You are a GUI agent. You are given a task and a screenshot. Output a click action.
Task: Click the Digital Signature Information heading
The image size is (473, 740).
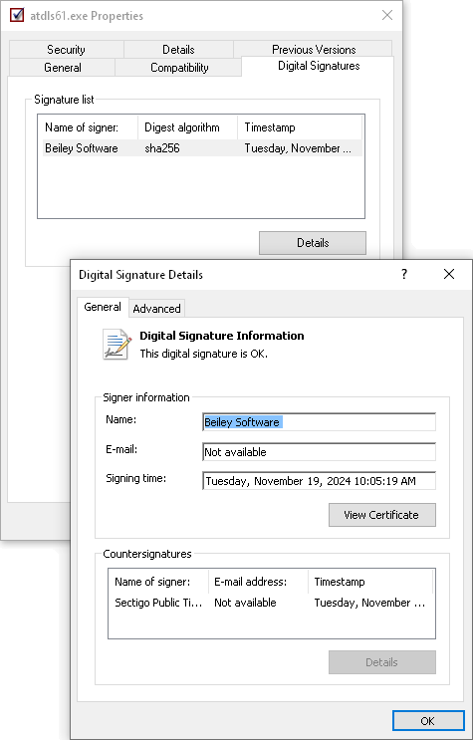click(222, 336)
